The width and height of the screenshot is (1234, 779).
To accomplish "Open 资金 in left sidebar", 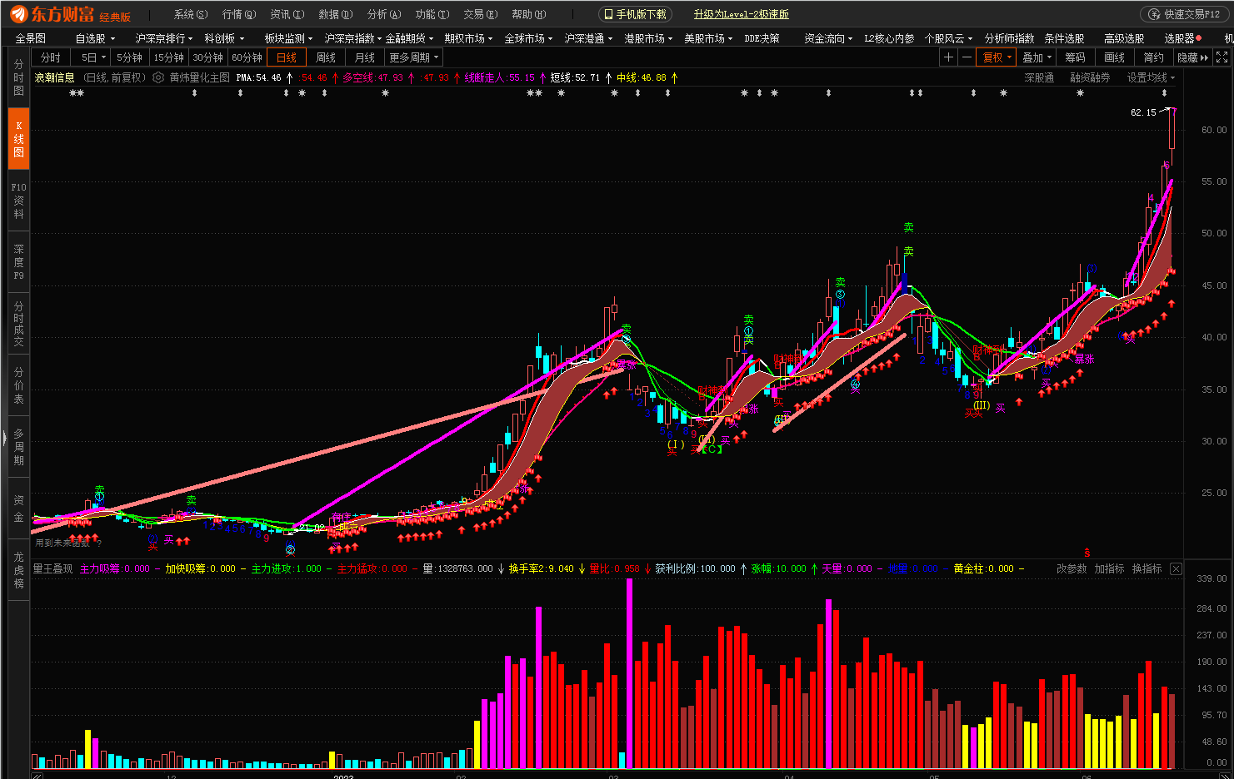I will [18, 509].
